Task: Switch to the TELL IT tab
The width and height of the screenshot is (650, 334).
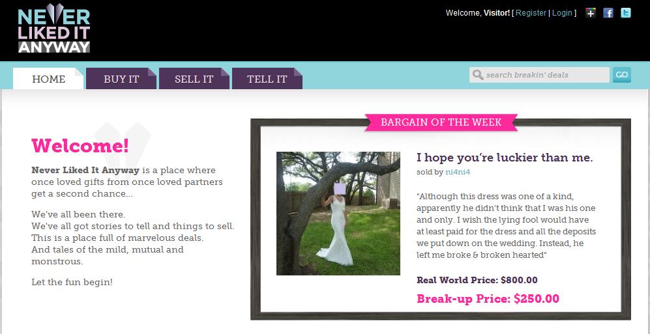Action: click(267, 79)
